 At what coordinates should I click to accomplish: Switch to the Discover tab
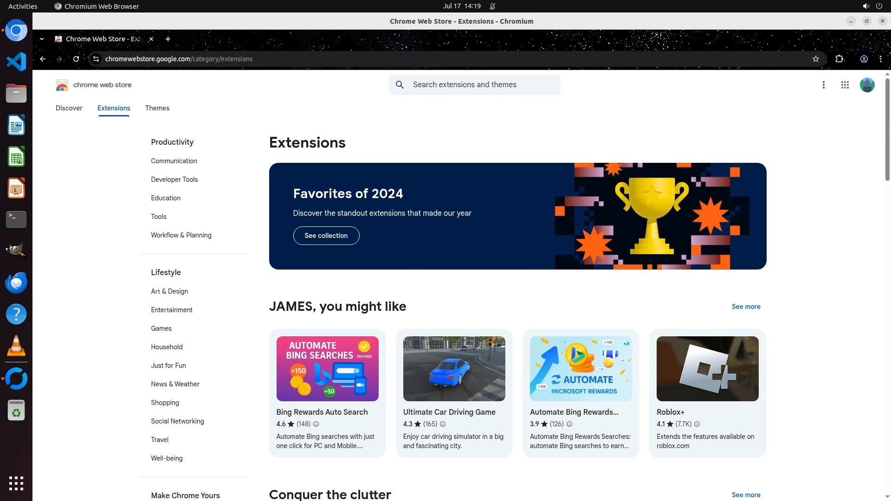(69, 108)
